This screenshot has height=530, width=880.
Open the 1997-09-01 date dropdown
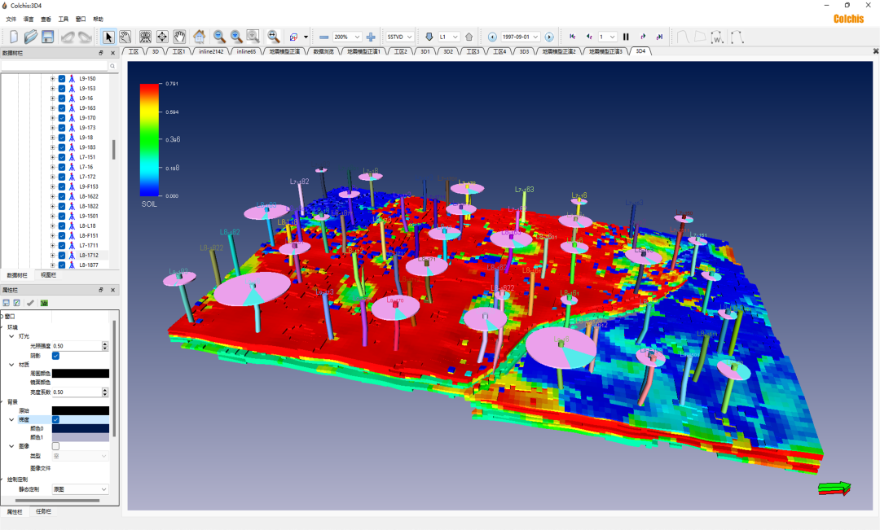click(535, 37)
